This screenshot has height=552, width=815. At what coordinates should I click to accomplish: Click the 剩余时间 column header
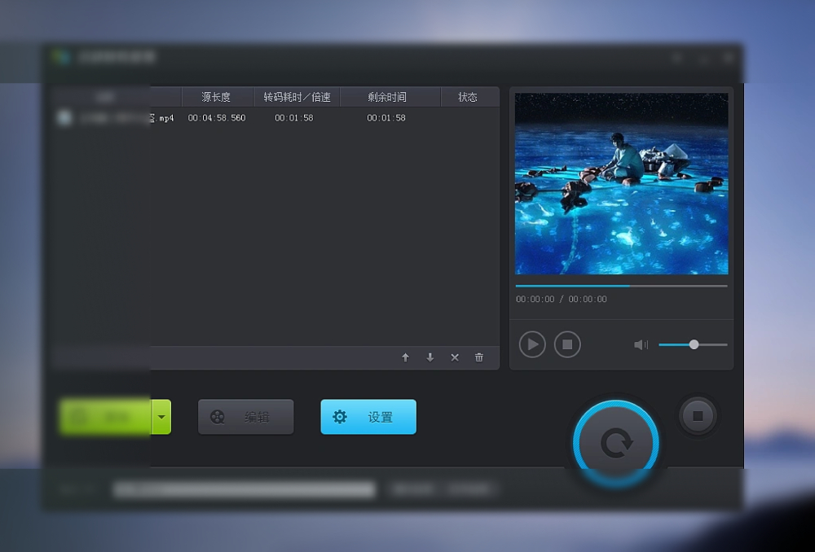(x=390, y=97)
